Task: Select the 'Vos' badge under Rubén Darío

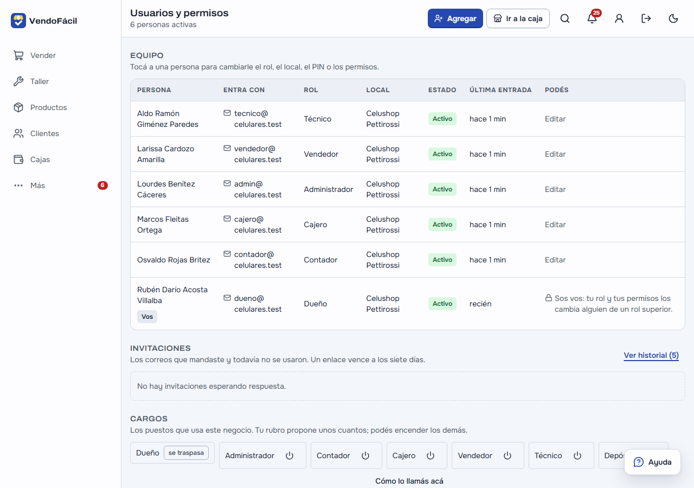Action: [x=147, y=317]
